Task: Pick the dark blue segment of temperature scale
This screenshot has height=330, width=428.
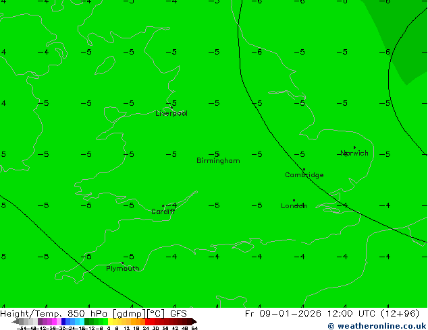Action: 63,321
